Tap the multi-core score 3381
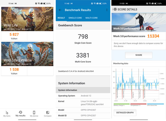Image resolution: width=166 pixels, height=121 pixels. [x=83, y=55]
